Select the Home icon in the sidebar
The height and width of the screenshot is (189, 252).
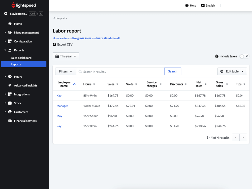click(x=10, y=24)
